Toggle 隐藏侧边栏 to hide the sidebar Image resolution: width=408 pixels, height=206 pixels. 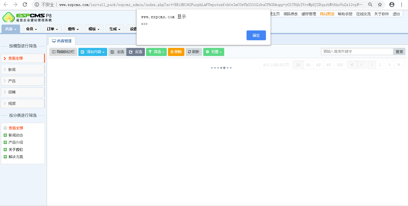(x=63, y=51)
